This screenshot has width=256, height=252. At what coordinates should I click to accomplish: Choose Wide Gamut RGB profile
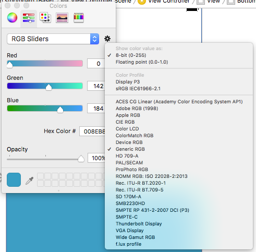[179, 237]
